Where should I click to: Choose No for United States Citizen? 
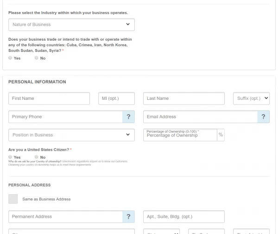(37, 157)
